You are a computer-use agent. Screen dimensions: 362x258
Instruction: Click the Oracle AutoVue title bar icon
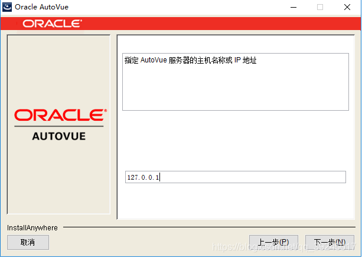point(7,7)
